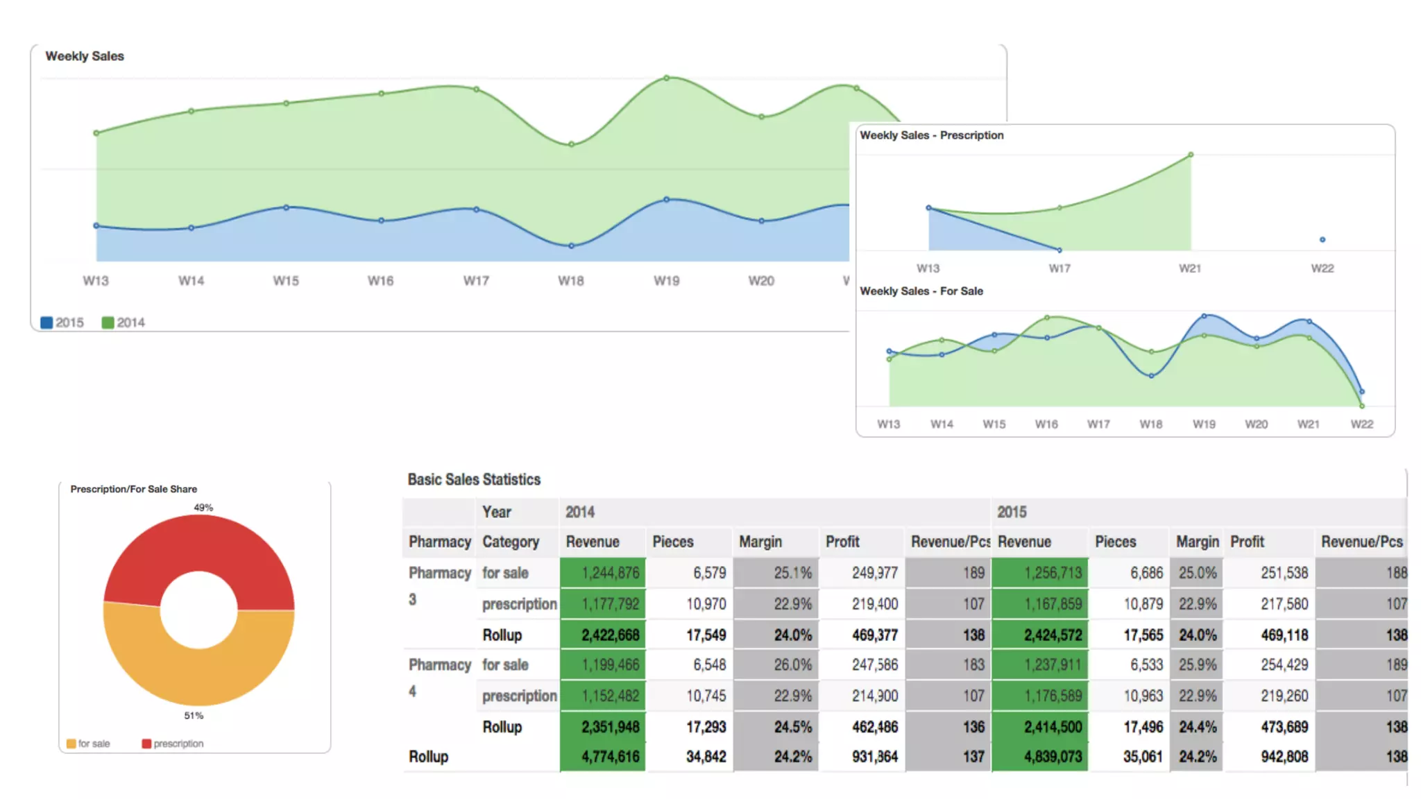
Task: Click the W21 peak in the Prescription chart
Action: [x=1191, y=155]
